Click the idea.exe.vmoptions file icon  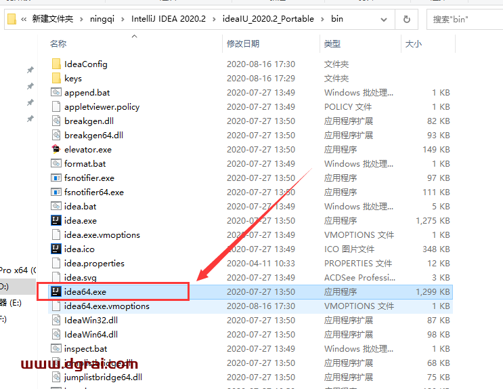[x=56, y=234]
